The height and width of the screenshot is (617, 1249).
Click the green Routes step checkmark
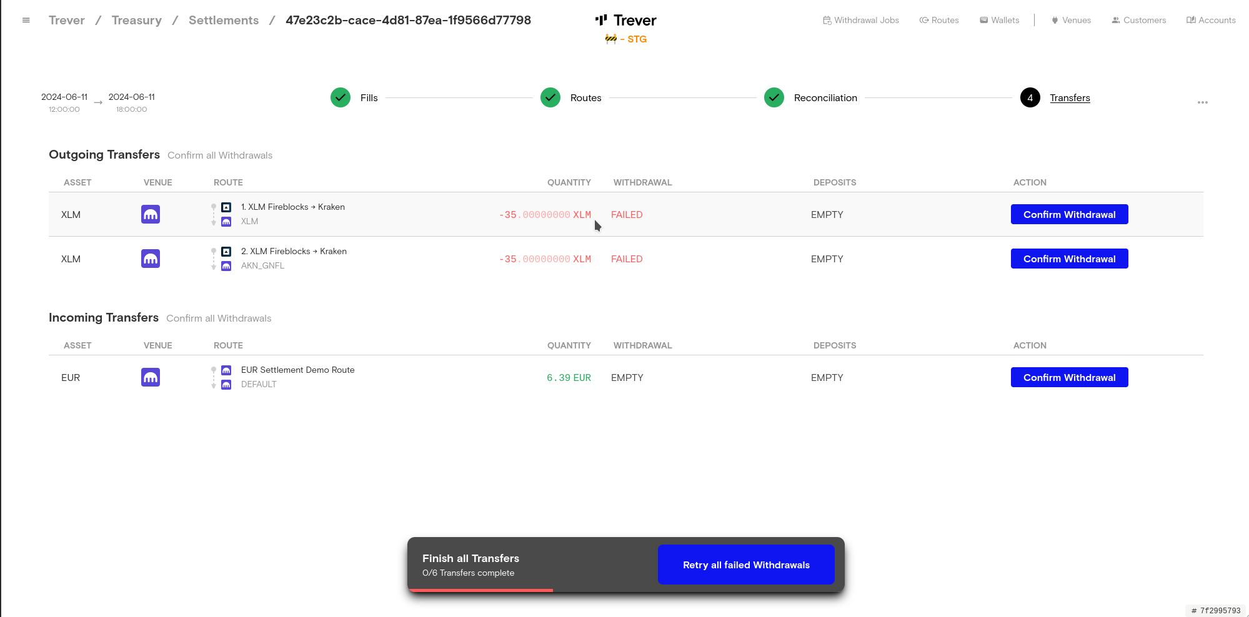(x=550, y=97)
